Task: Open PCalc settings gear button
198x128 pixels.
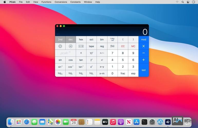Action: click(60, 46)
